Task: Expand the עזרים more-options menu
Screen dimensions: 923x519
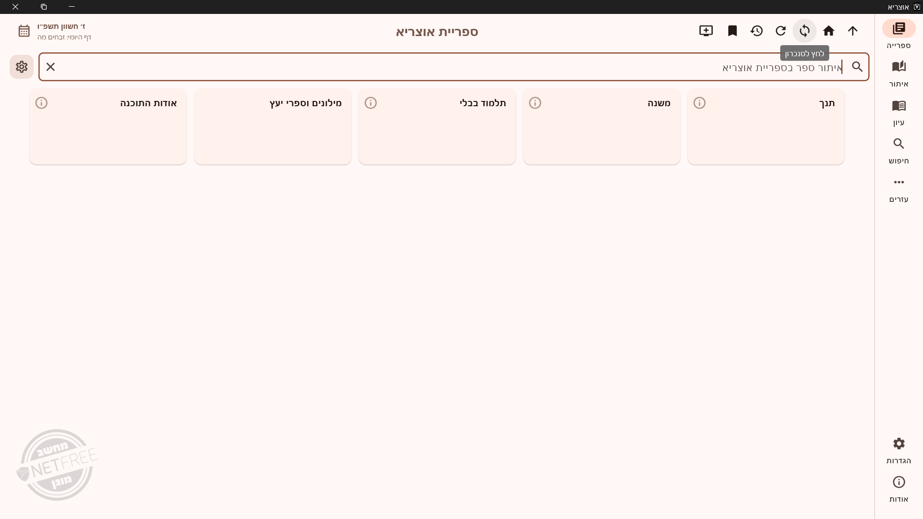Action: tap(898, 189)
